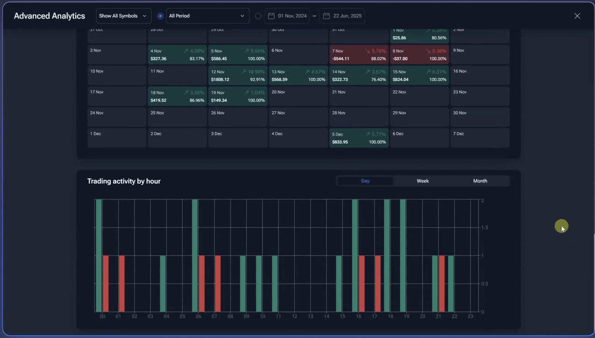Select the All Period radio button
Screen dimensions: 595x338
(160, 16)
